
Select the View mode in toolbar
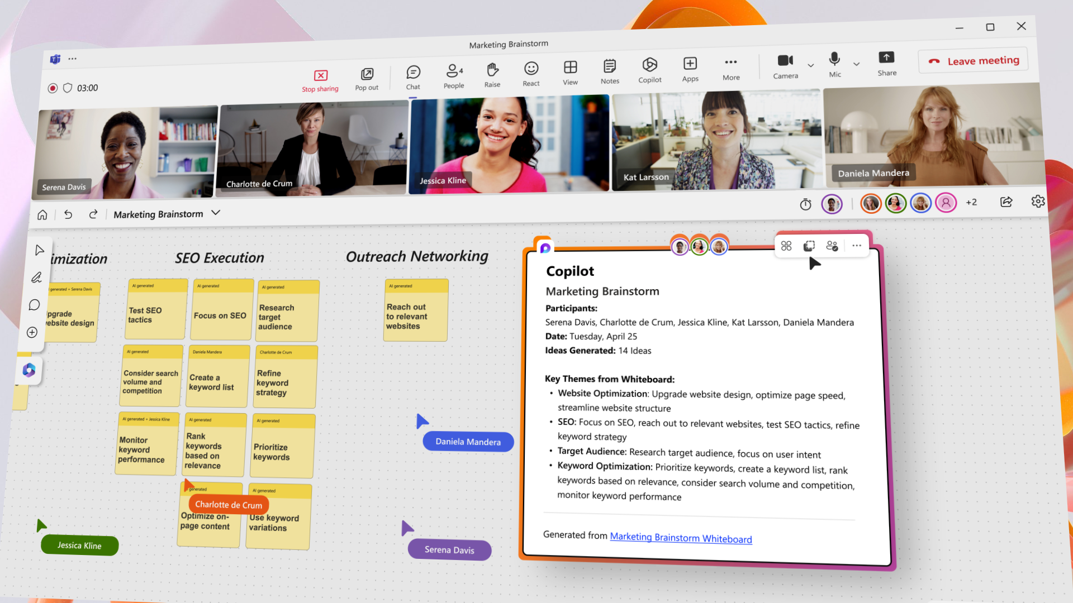click(571, 71)
